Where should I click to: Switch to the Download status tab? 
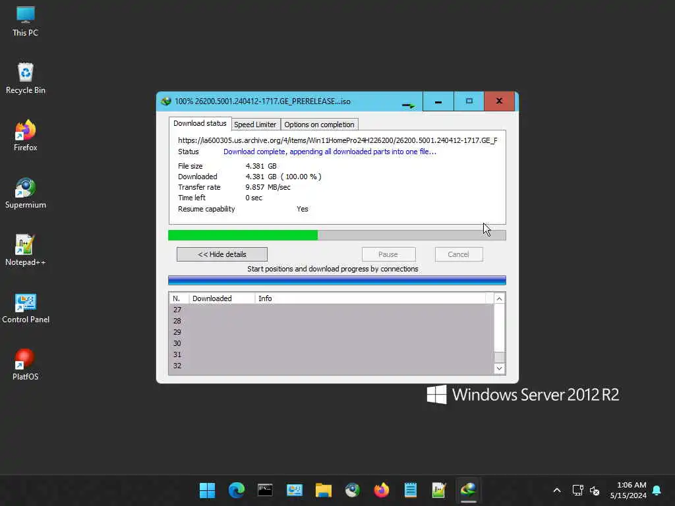point(200,123)
